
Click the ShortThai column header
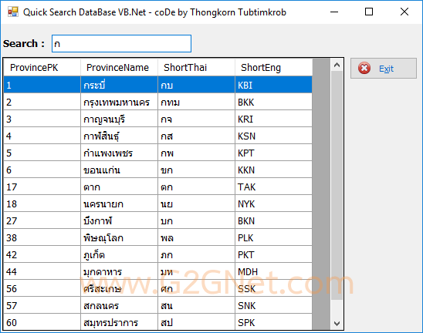[x=196, y=67]
